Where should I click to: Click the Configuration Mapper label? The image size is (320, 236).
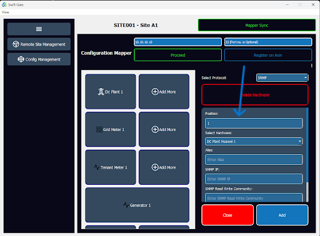tap(106, 53)
